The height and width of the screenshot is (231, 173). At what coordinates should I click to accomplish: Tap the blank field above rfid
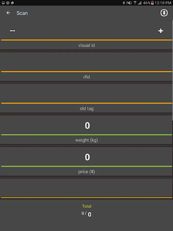point(87,62)
